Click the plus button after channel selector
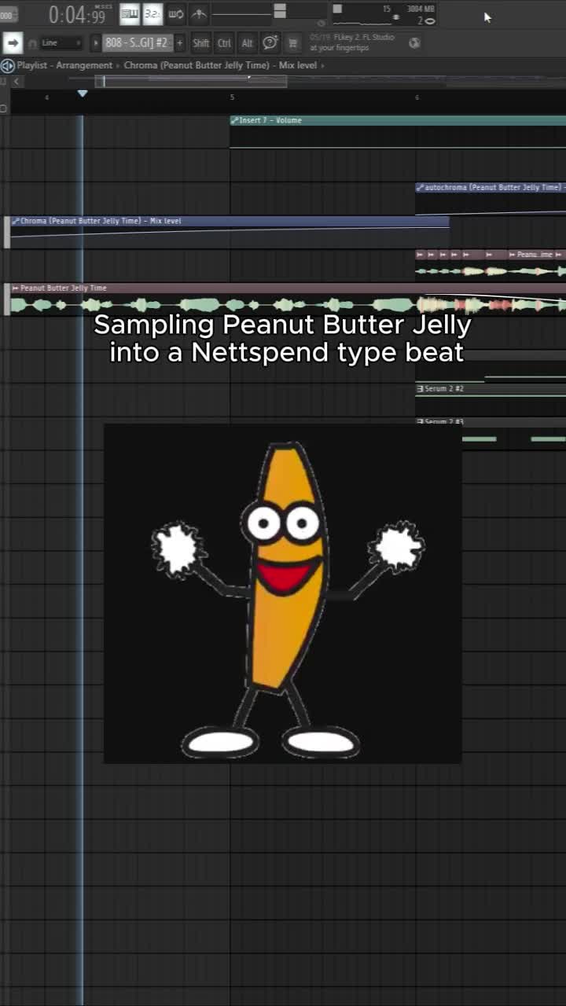This screenshot has height=1006, width=566. [x=180, y=42]
